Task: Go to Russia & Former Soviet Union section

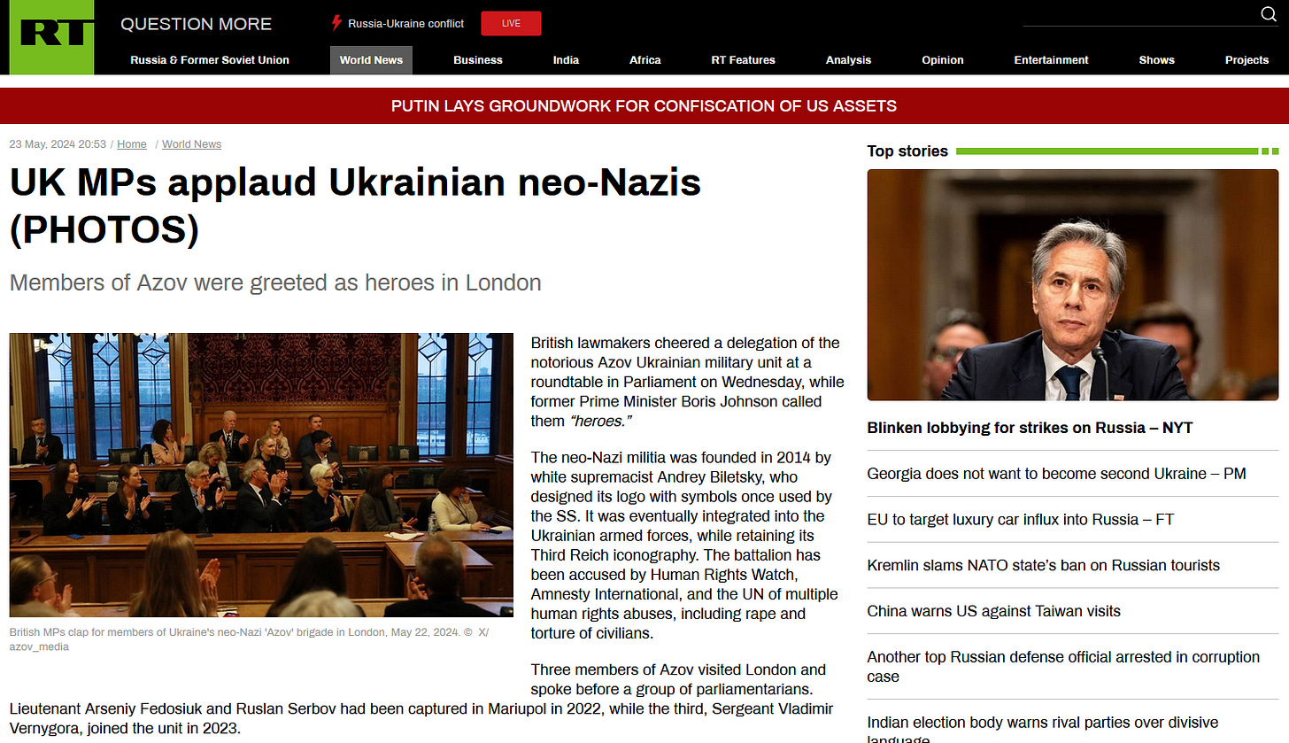Action: (x=210, y=60)
